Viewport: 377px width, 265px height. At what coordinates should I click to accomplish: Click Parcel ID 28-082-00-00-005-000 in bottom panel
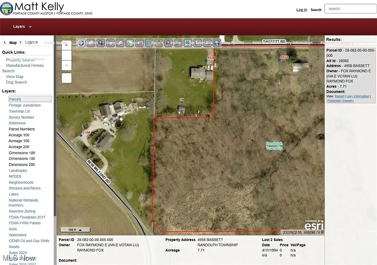click(x=95, y=240)
